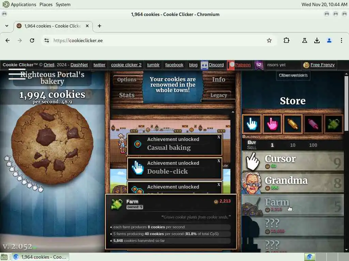Screen dimensions: 349x261
Task: Purchase a Cursor building
Action: click(x=293, y=161)
